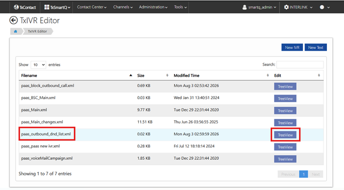Open TreeView for paas_block_outbound_call.xml
Viewport: 344px width, 190px height.
pyautogui.click(x=285, y=86)
